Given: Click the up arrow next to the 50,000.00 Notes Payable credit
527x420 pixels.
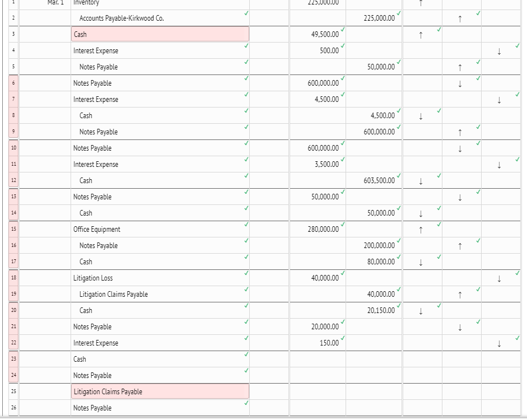Looking at the screenshot, I should coord(460,67).
